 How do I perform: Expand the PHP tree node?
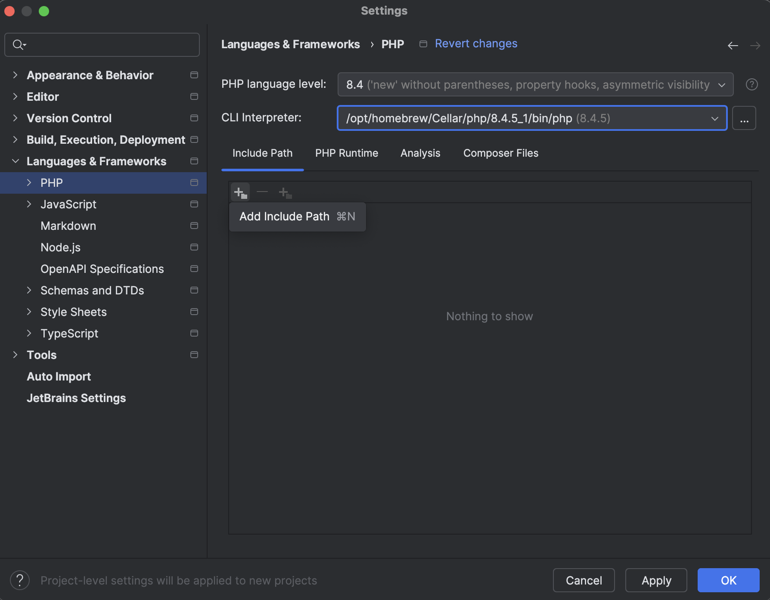click(x=29, y=182)
